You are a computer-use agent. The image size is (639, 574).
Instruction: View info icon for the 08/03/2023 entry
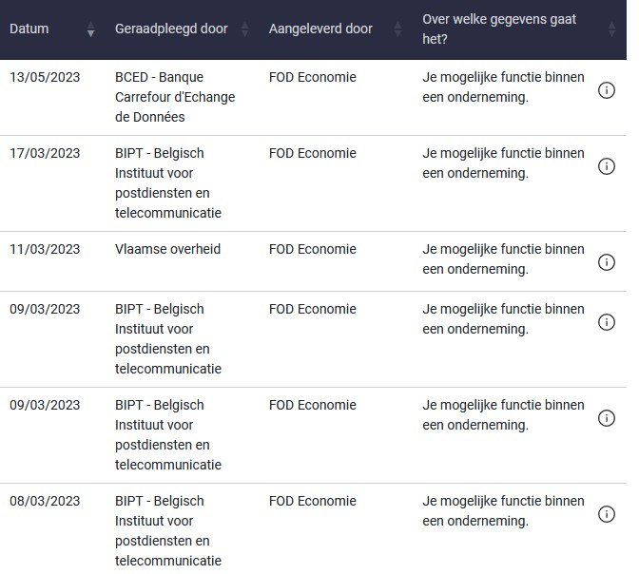(607, 514)
